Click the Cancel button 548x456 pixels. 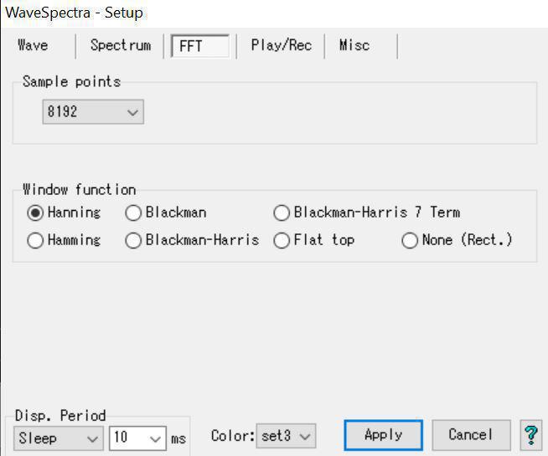click(x=471, y=435)
